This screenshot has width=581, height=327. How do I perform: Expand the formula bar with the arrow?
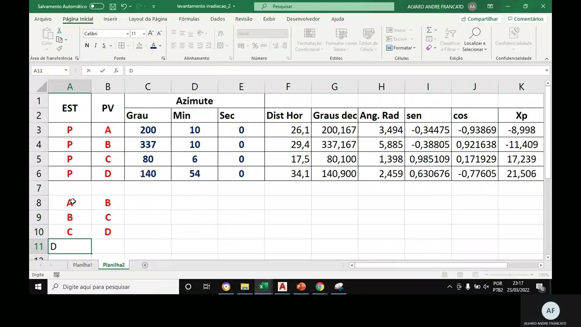[546, 70]
